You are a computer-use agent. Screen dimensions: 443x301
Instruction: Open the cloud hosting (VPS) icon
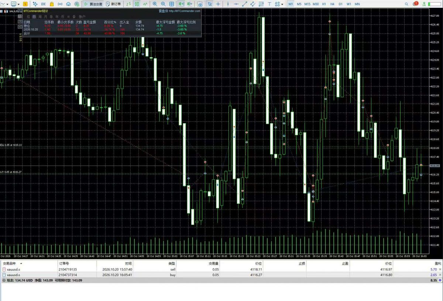coord(68,4)
